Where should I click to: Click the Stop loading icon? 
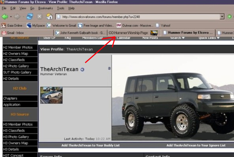click(40, 16)
